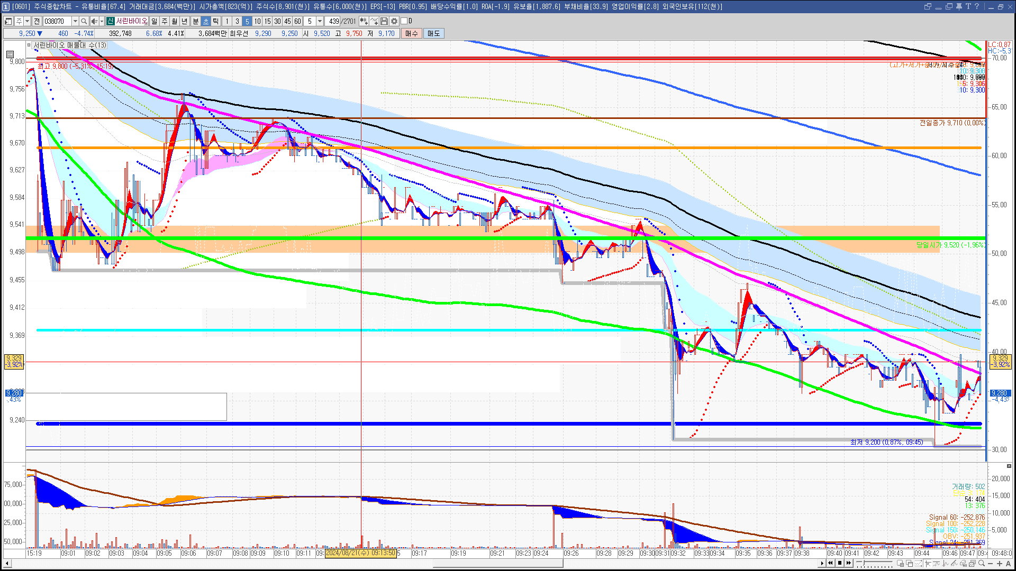Click the 매수 buy button
Screen dimensions: 1016x571
click(412, 33)
